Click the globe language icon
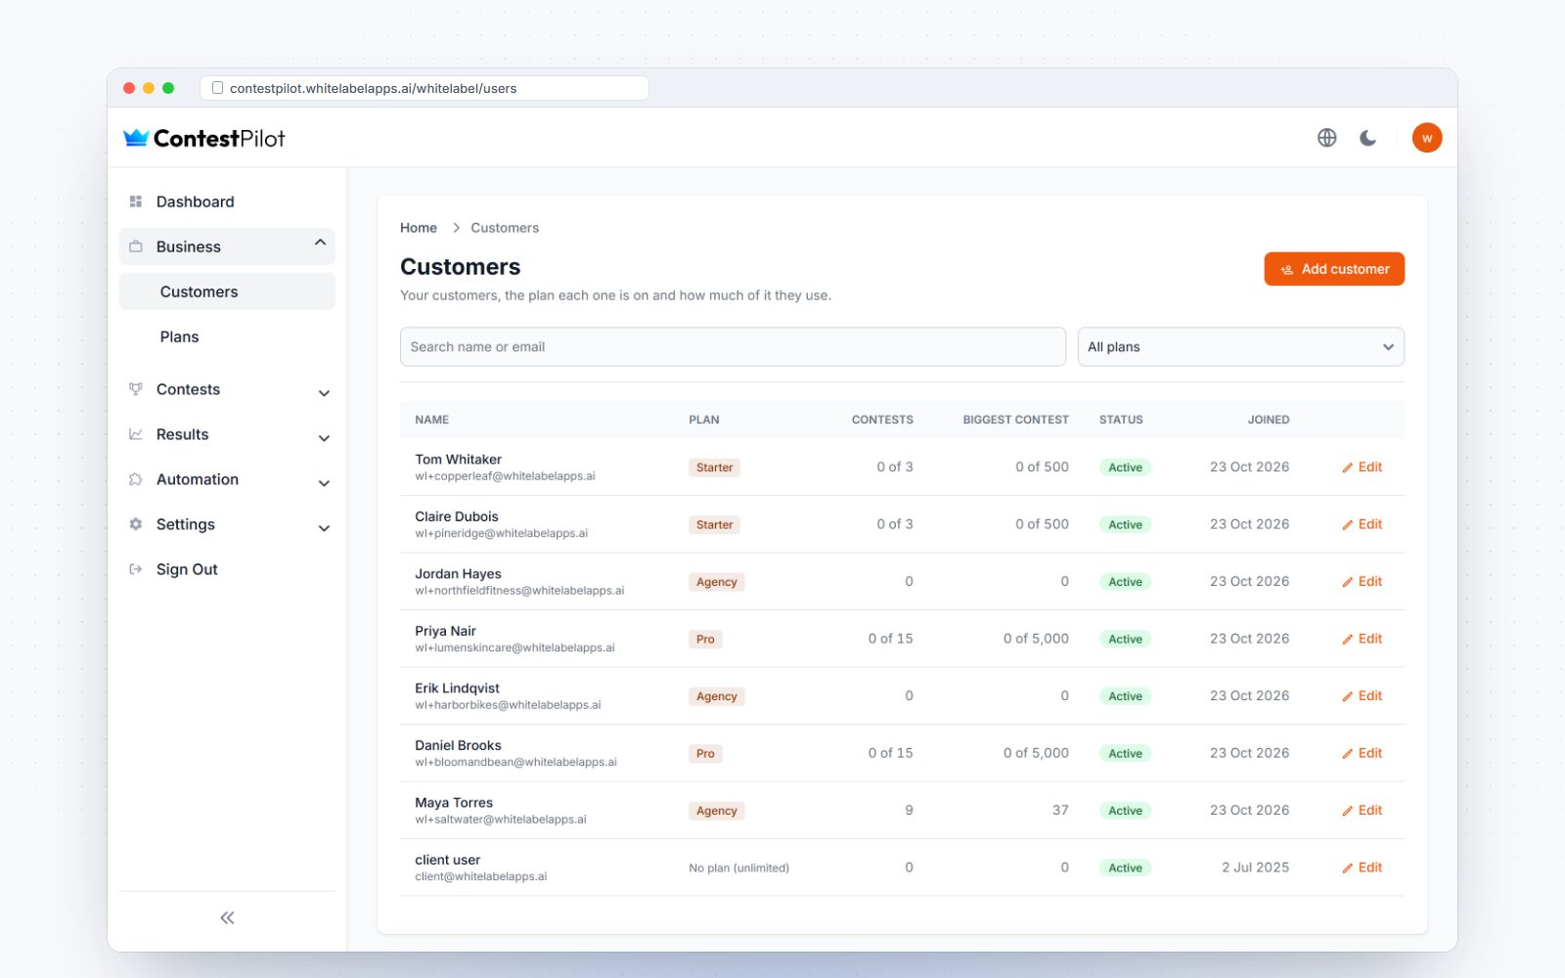This screenshot has height=978, width=1565. coord(1326,138)
